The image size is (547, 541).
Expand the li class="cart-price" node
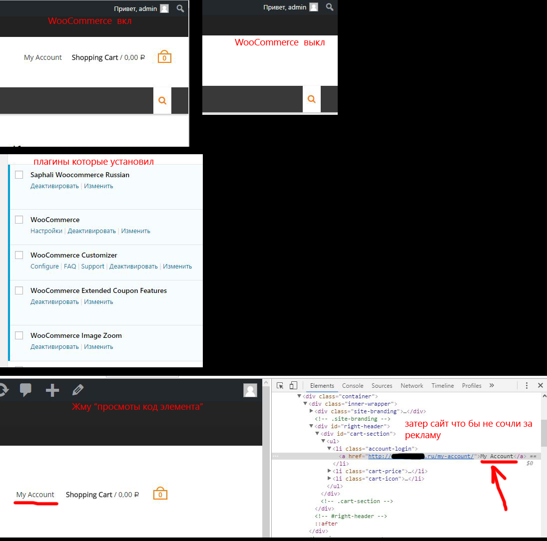329,471
